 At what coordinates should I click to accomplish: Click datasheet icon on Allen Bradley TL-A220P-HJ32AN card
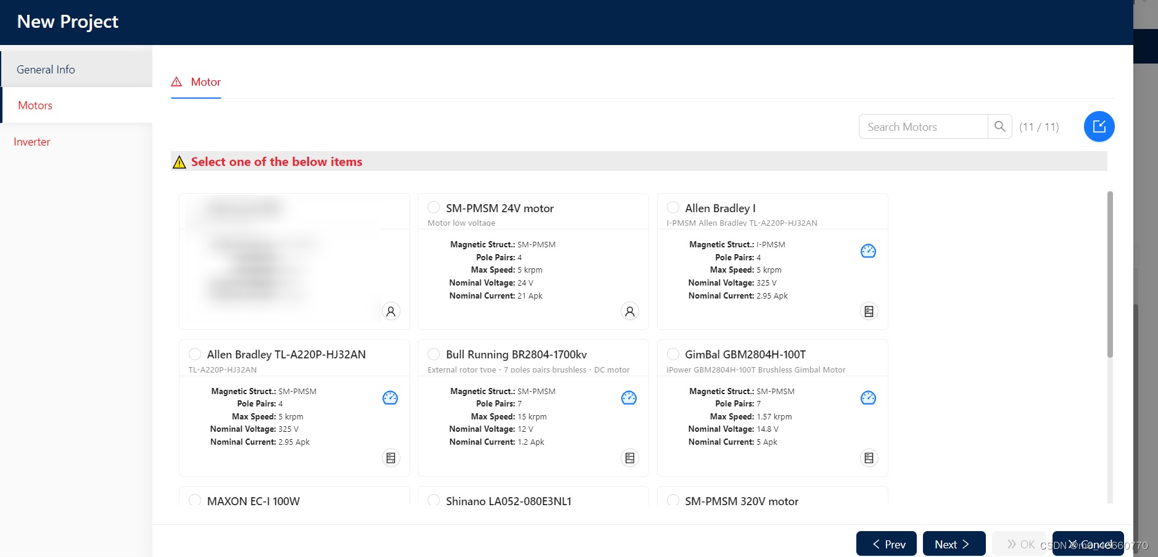(x=391, y=458)
